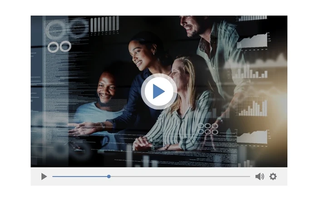Click the vertical bars graphic at top center
318x201 pixels.
tap(104, 24)
